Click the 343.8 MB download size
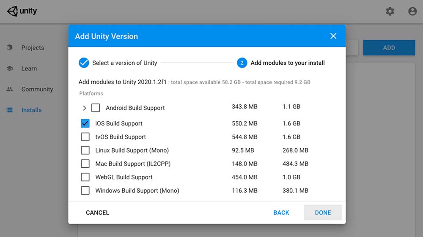423x237 pixels. [x=244, y=106]
